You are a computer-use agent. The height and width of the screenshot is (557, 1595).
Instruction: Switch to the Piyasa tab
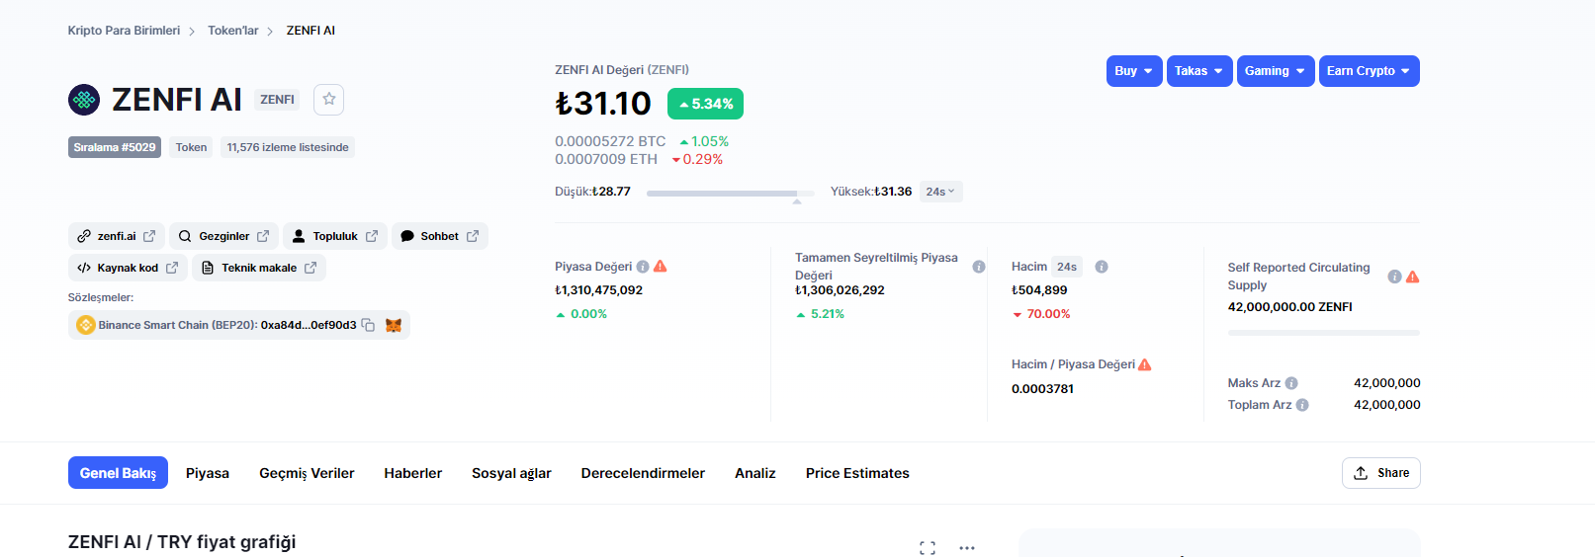click(x=208, y=473)
